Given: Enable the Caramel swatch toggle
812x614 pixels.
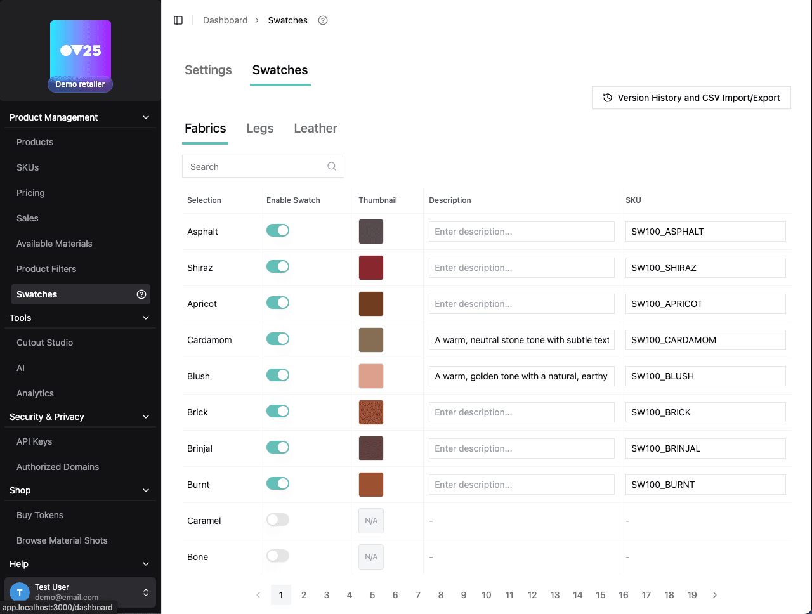Looking at the screenshot, I should coord(278,519).
